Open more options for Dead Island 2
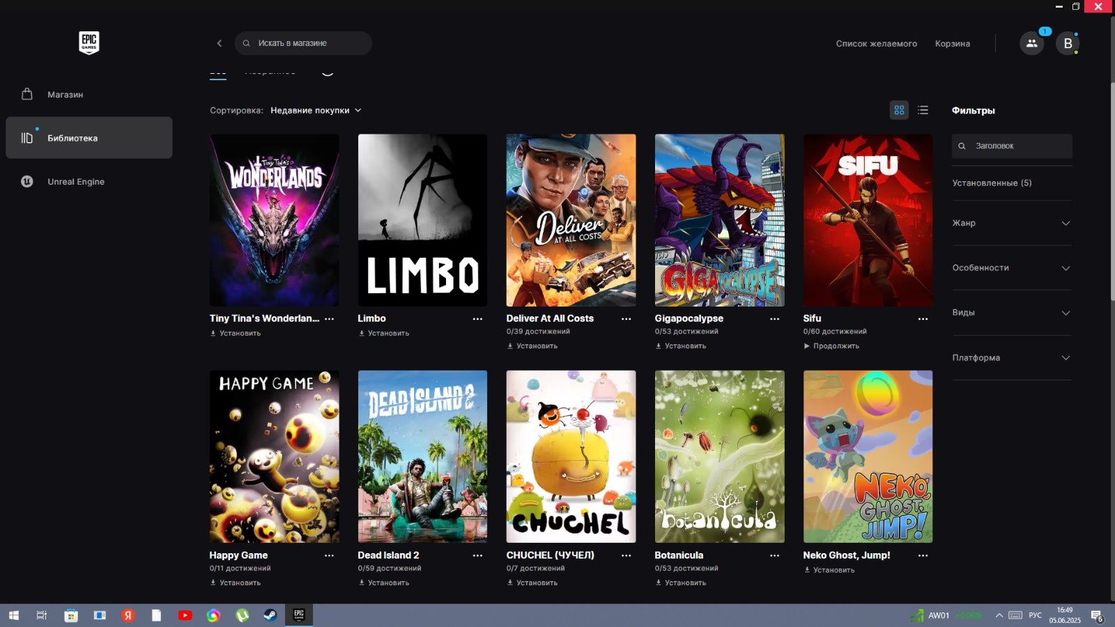Image resolution: width=1115 pixels, height=627 pixels. (477, 555)
